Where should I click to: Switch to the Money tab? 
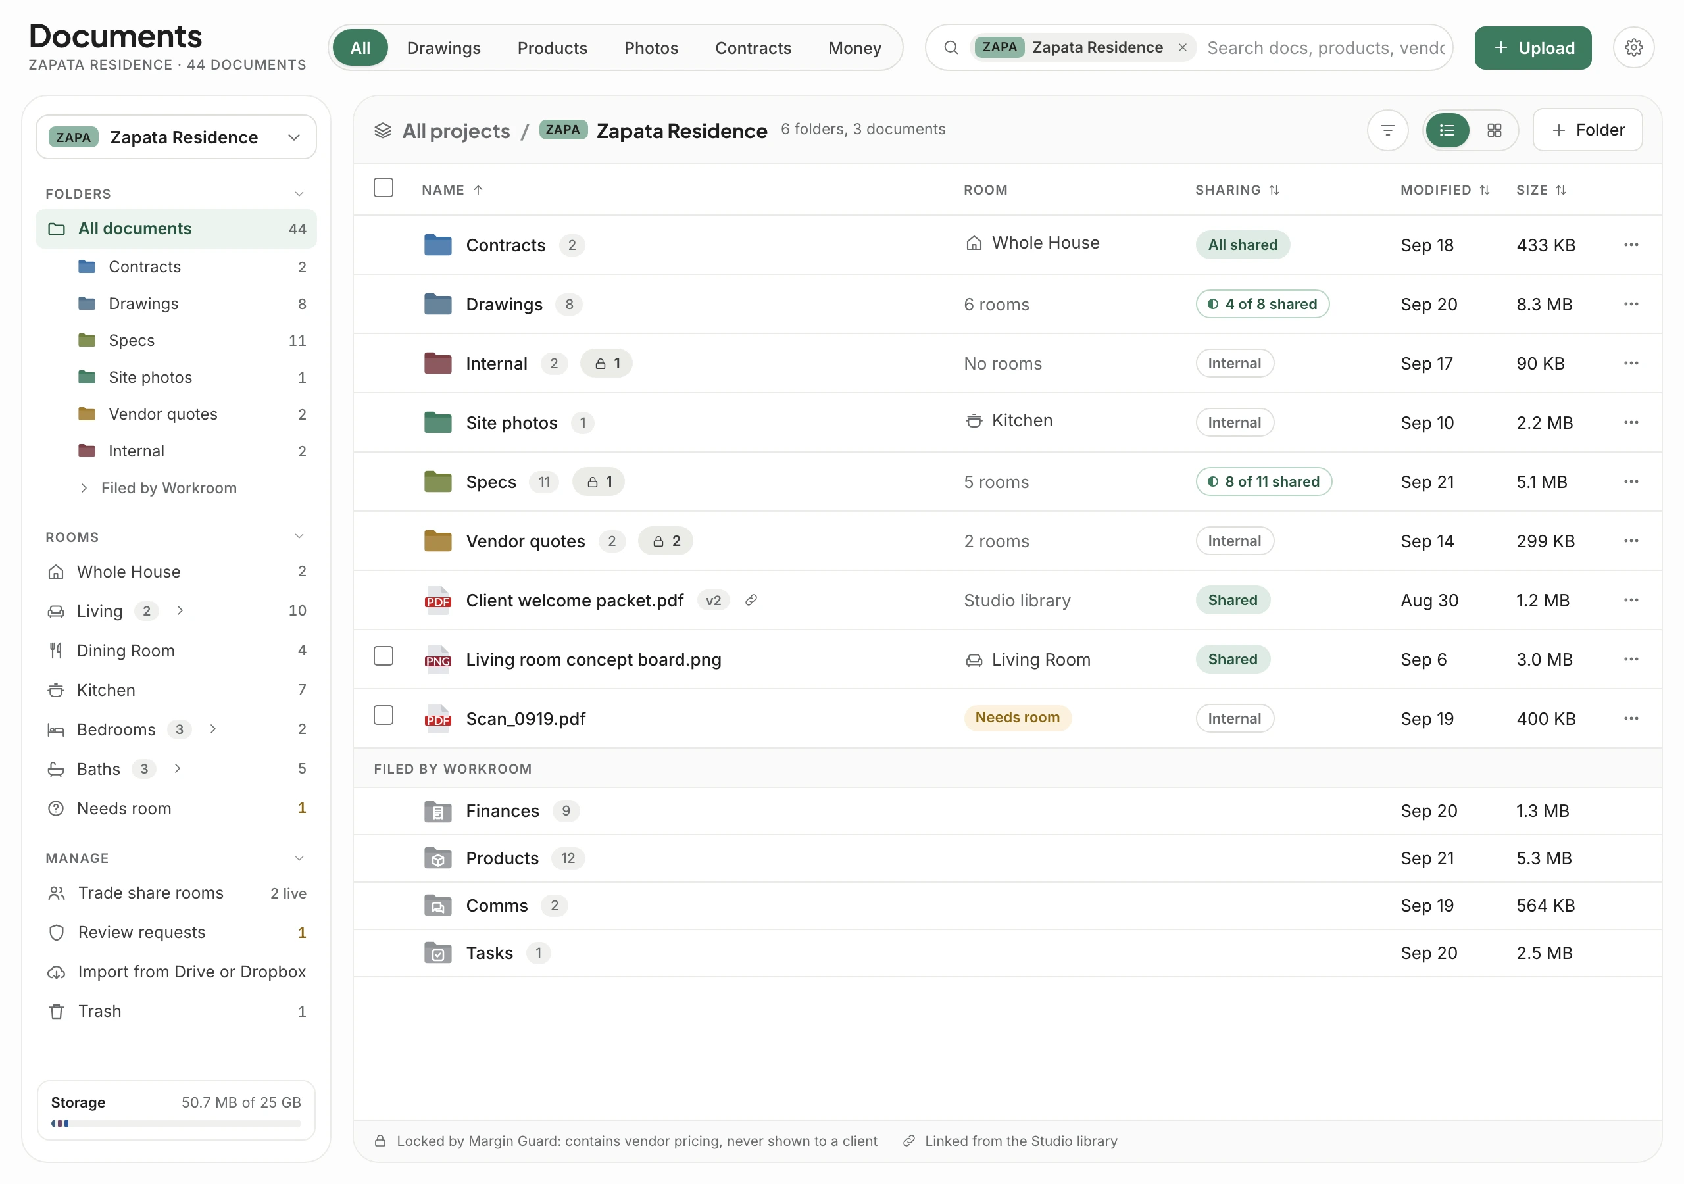[x=854, y=49]
